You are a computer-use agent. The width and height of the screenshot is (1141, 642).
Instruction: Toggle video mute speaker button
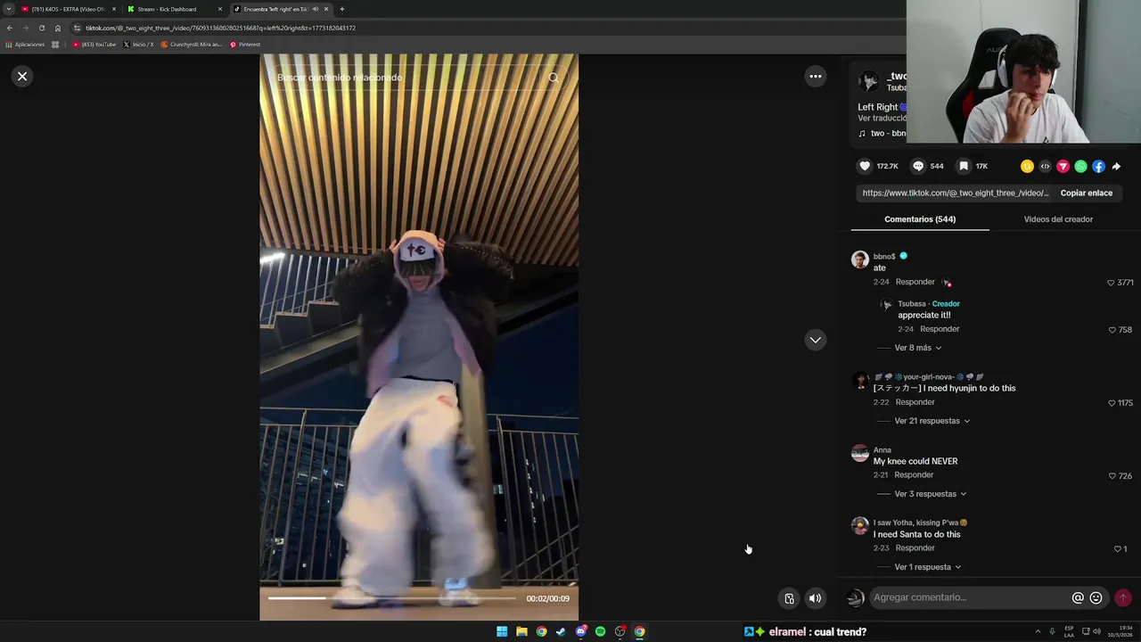coord(815,598)
